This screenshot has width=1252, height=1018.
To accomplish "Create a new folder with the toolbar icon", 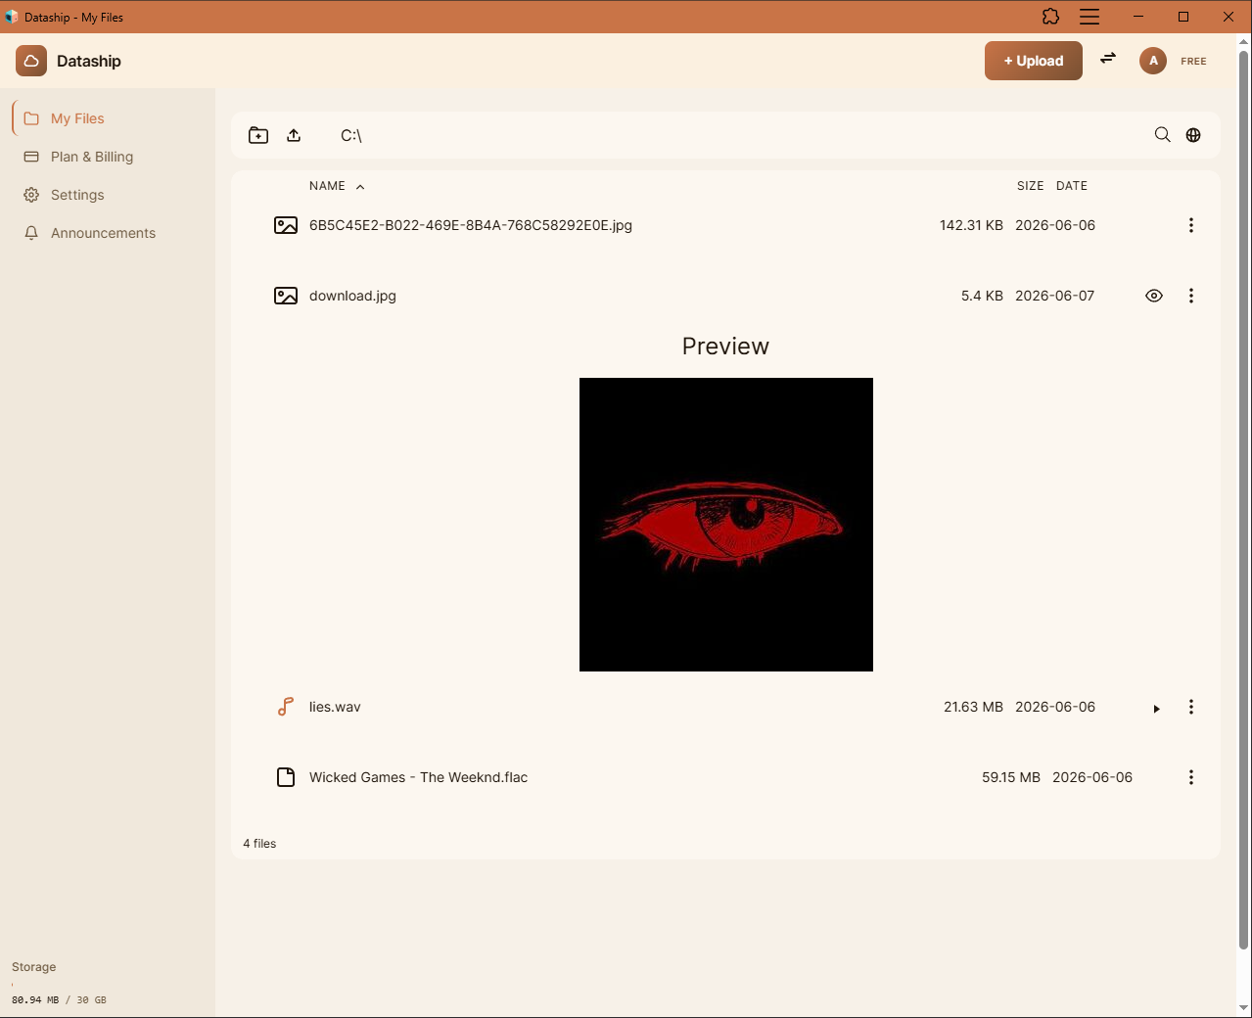I will tap(258, 135).
